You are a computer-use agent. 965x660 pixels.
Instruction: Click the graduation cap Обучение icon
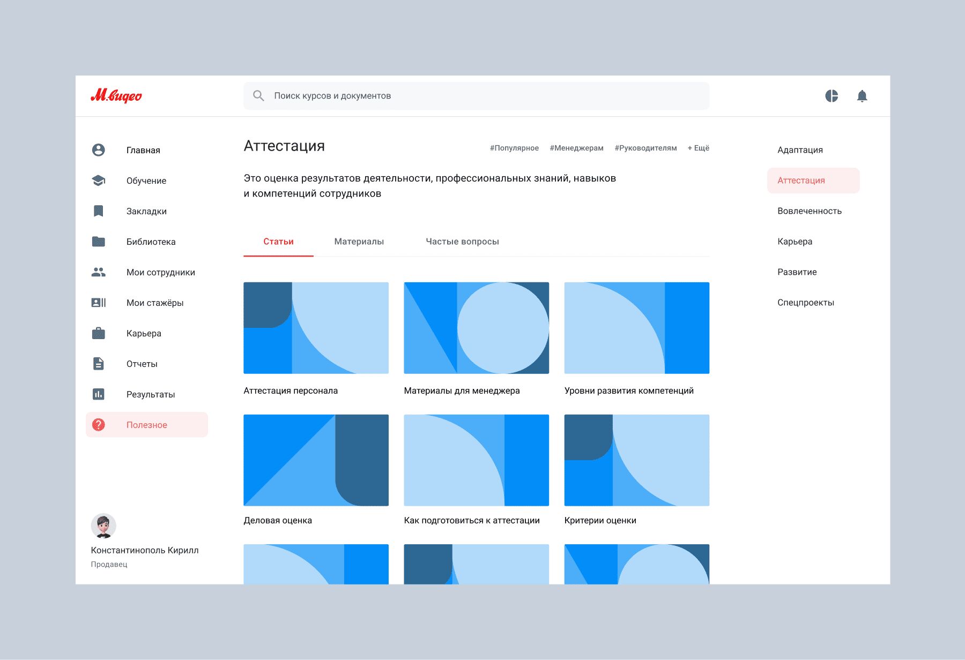pyautogui.click(x=99, y=181)
